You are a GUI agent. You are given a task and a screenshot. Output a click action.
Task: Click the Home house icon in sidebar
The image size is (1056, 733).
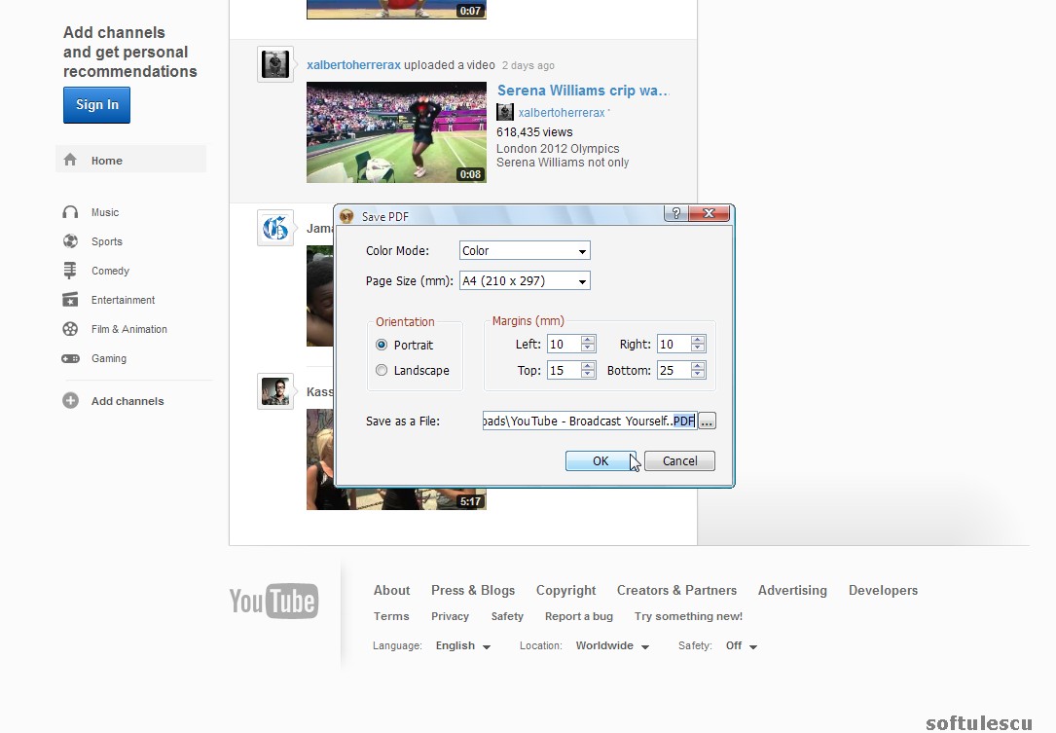70,160
